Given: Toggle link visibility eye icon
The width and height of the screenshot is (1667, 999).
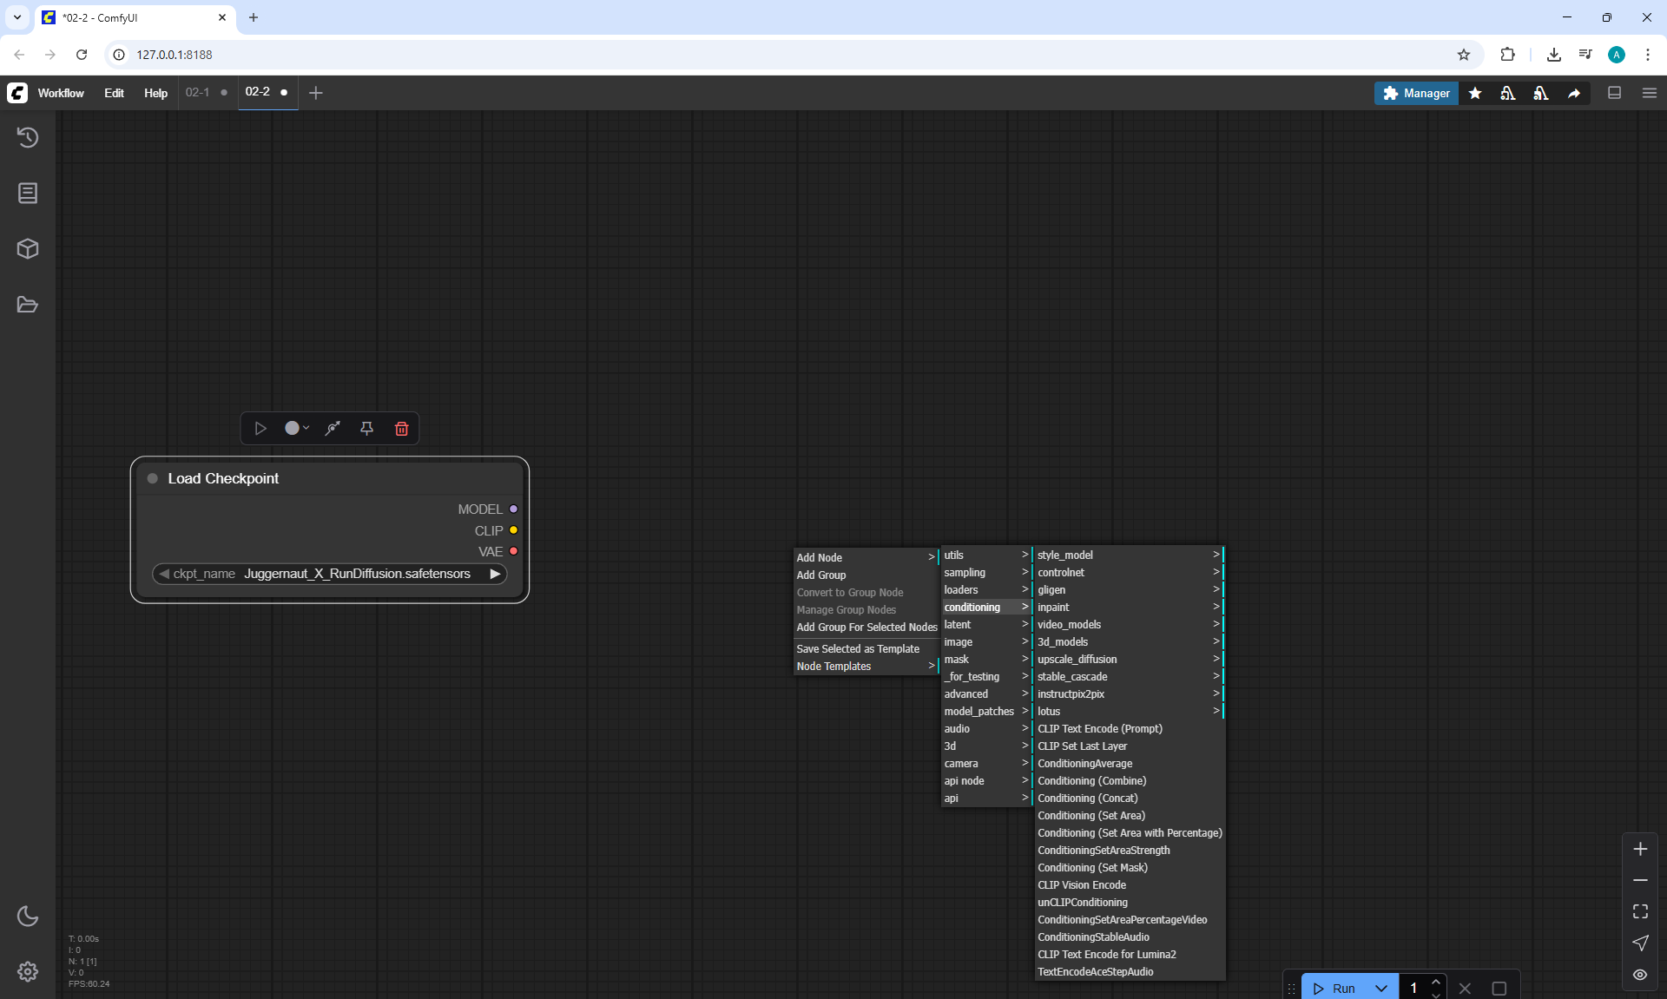Looking at the screenshot, I should 1640,975.
